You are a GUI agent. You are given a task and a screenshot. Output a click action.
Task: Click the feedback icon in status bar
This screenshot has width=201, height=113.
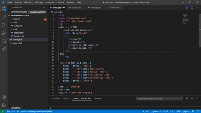(193, 111)
